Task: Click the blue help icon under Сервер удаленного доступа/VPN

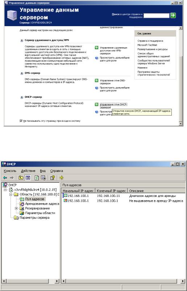Action: pyautogui.click(x=96, y=58)
